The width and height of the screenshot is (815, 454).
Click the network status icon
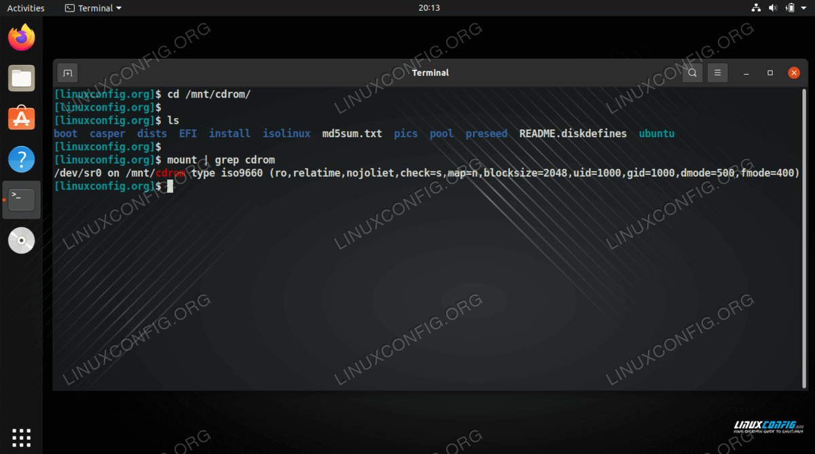[756, 8]
